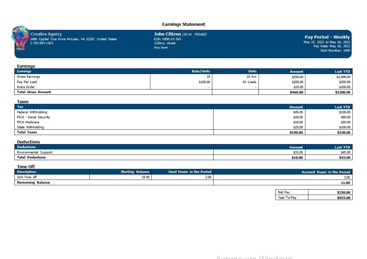Select the Stub Number 1400 text

[x=335, y=50]
